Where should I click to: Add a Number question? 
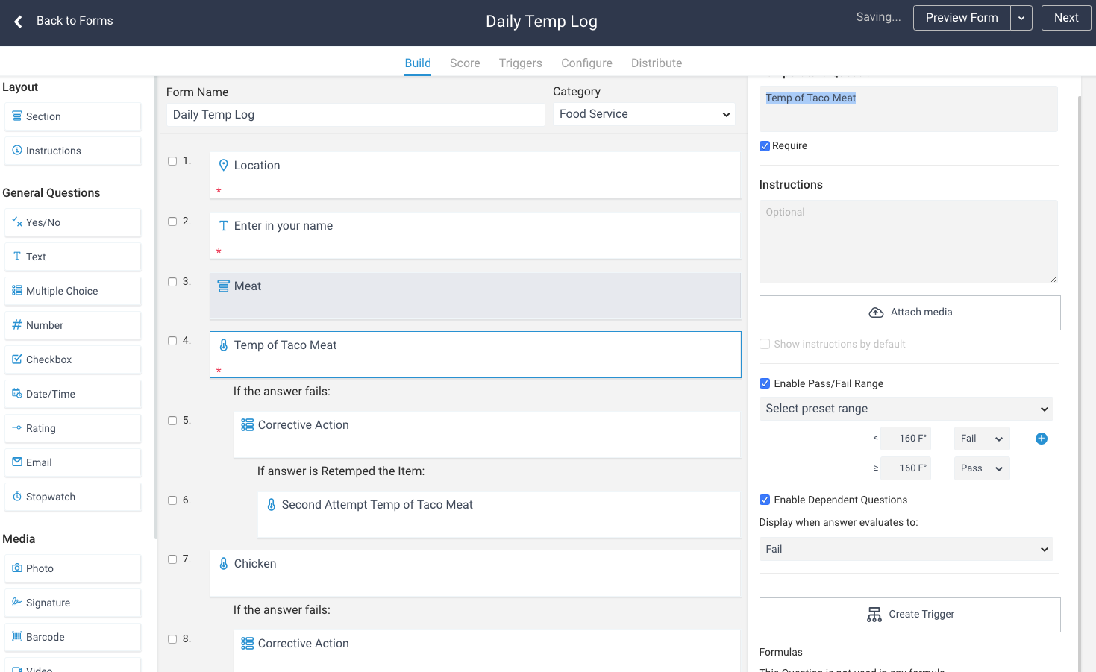pos(72,325)
